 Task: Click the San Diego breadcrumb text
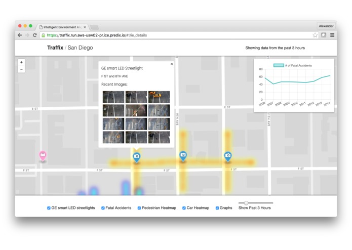coord(80,48)
